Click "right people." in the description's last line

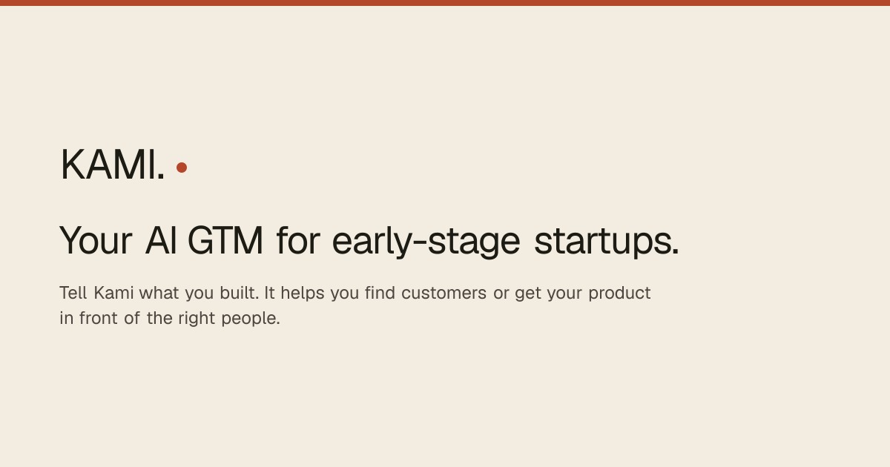click(x=229, y=319)
